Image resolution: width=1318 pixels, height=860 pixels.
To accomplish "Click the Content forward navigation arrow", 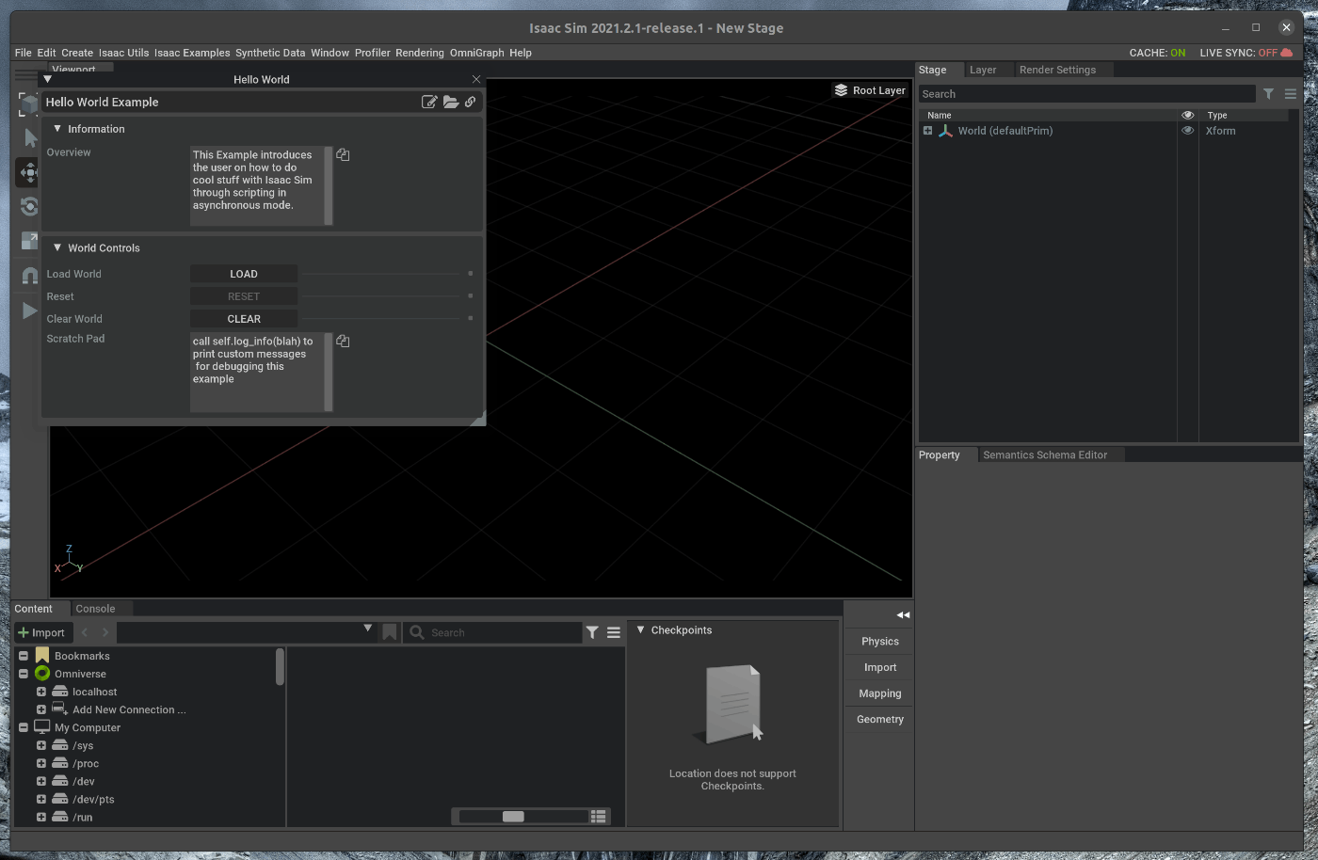I will 105,632.
